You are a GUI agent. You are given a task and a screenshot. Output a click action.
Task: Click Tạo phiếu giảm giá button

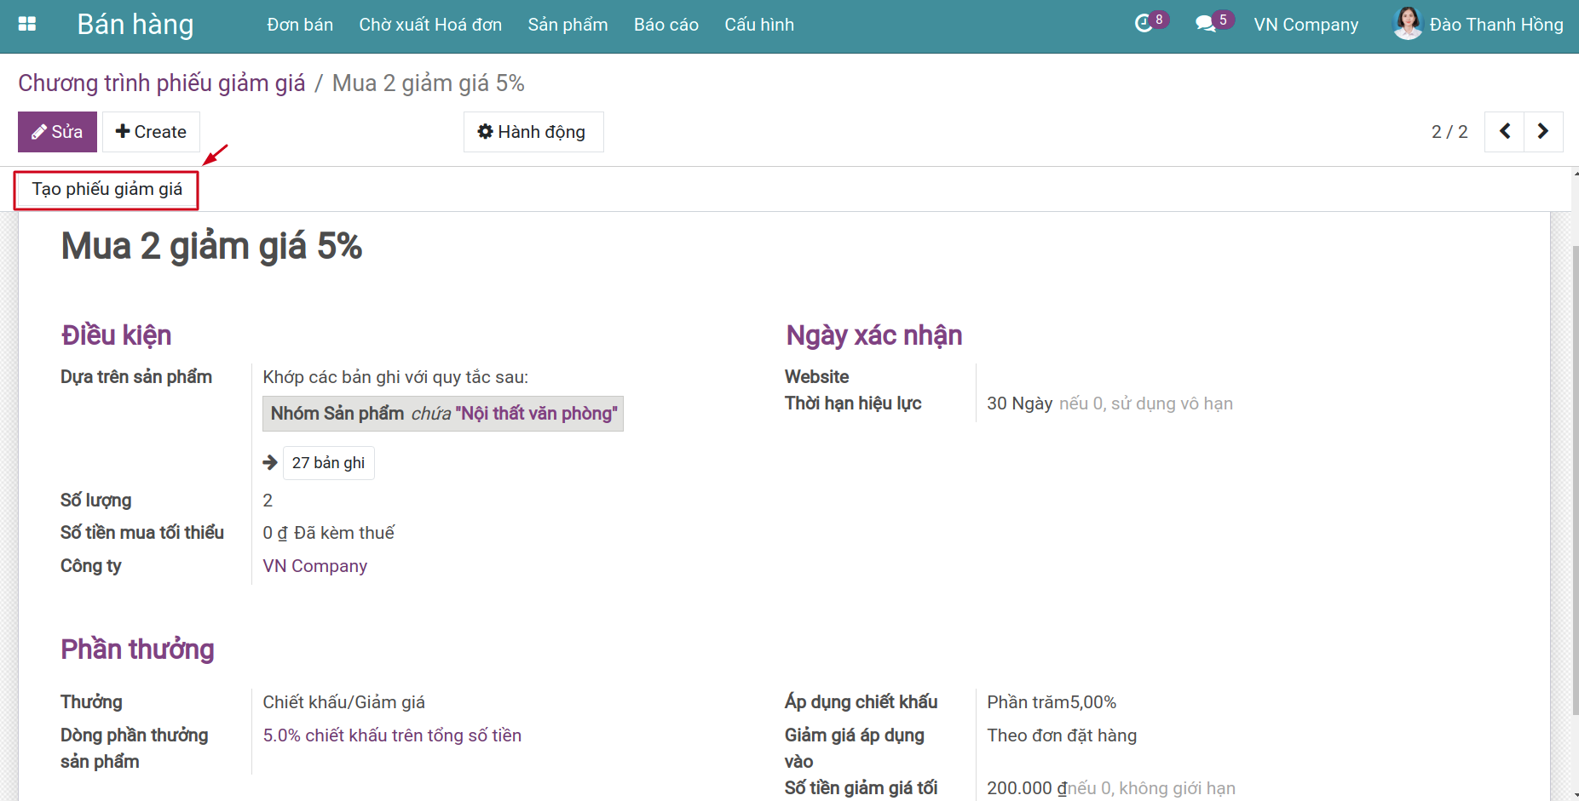pyautogui.click(x=107, y=190)
